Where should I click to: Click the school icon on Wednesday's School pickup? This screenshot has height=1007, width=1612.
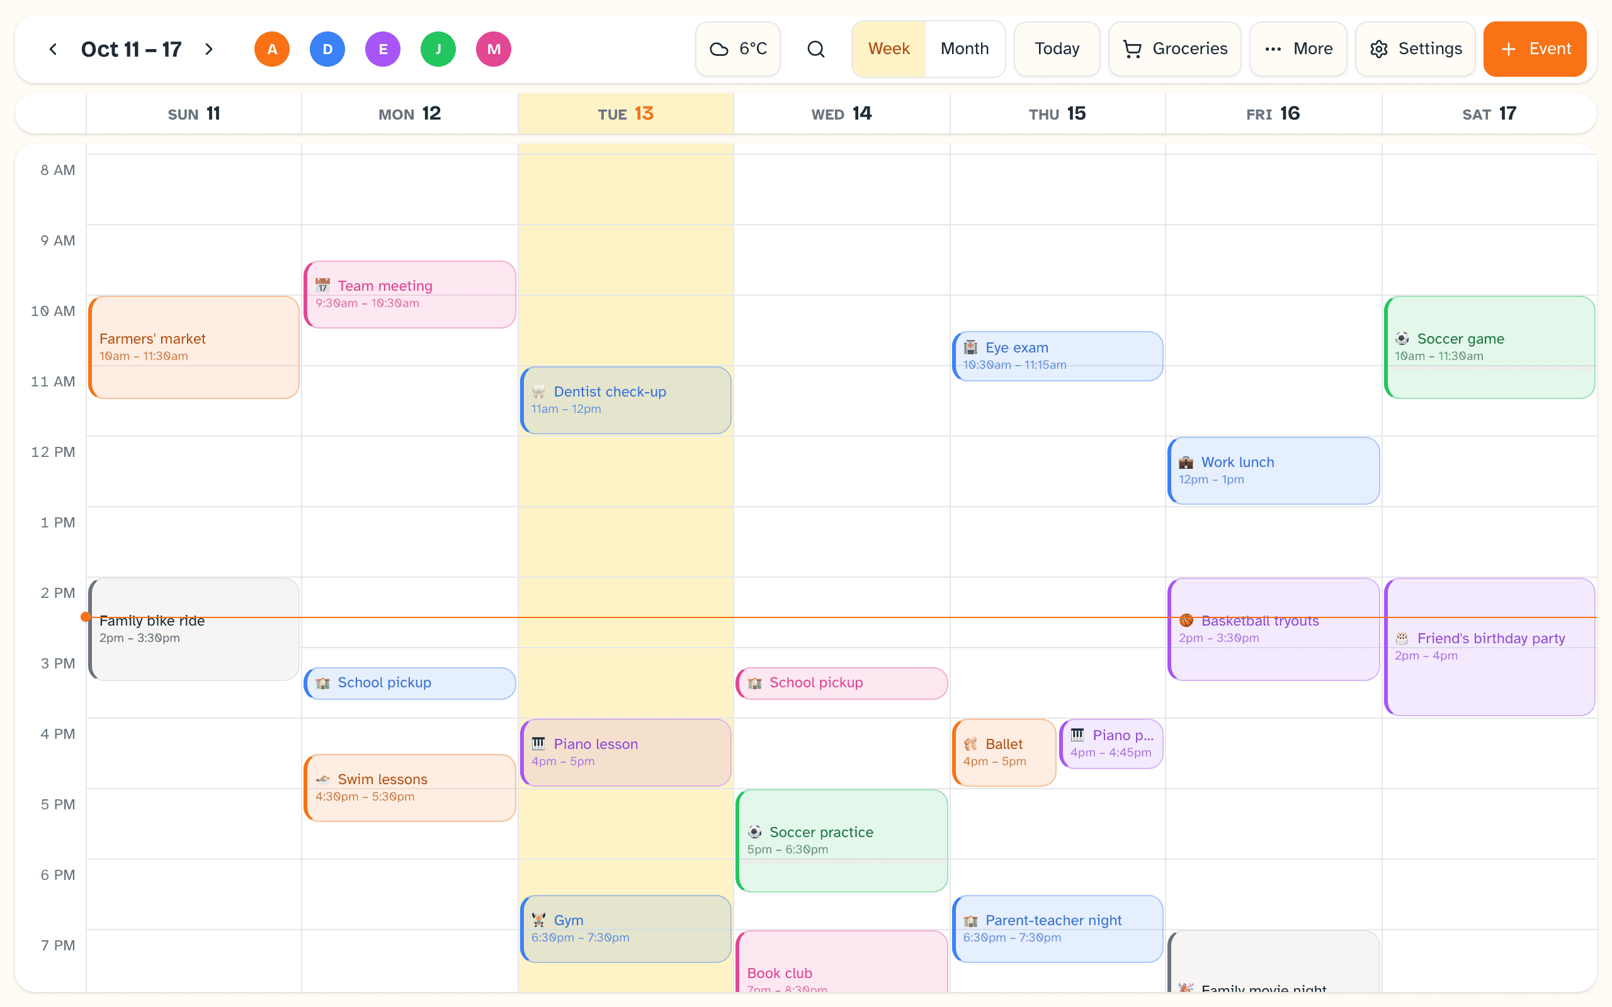tap(755, 683)
